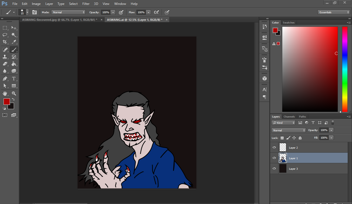Hide Layer 1 visibility eye
The image size is (352, 204).
tap(274, 158)
